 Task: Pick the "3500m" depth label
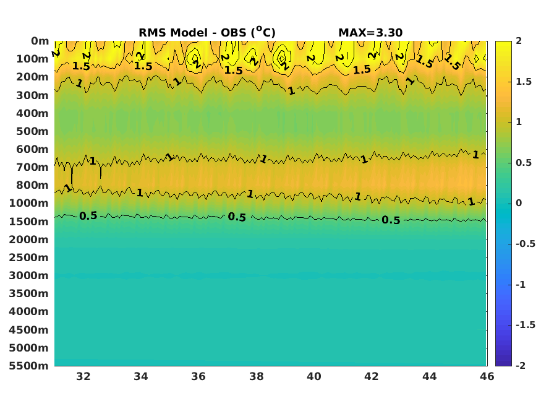(29, 293)
